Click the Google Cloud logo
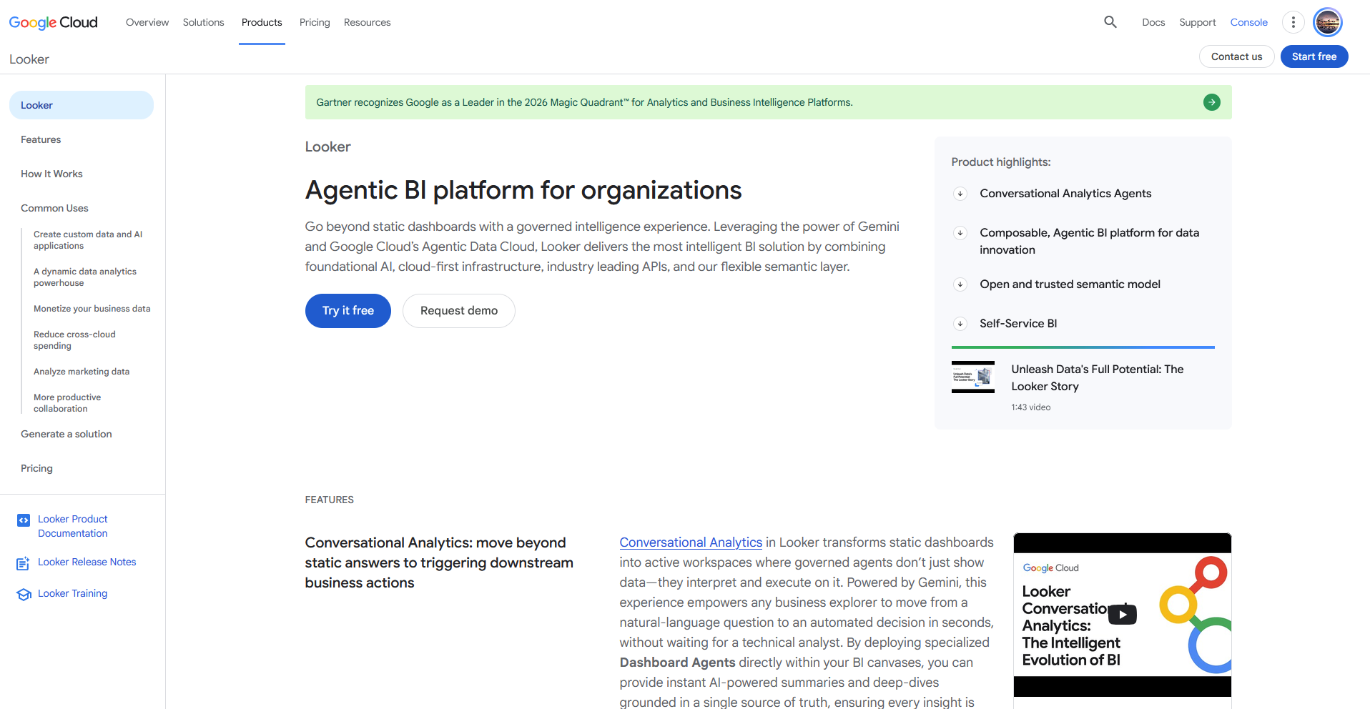 pos(54,22)
